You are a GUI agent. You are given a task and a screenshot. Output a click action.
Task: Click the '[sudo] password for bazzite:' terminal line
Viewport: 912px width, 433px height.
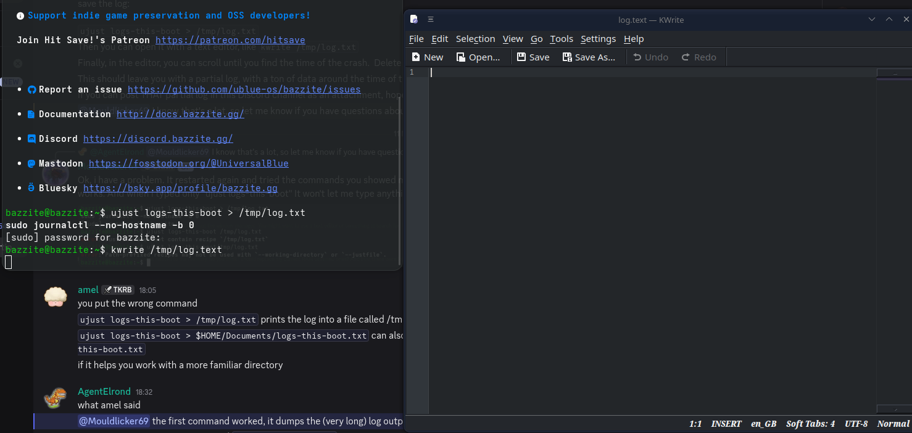pos(83,237)
